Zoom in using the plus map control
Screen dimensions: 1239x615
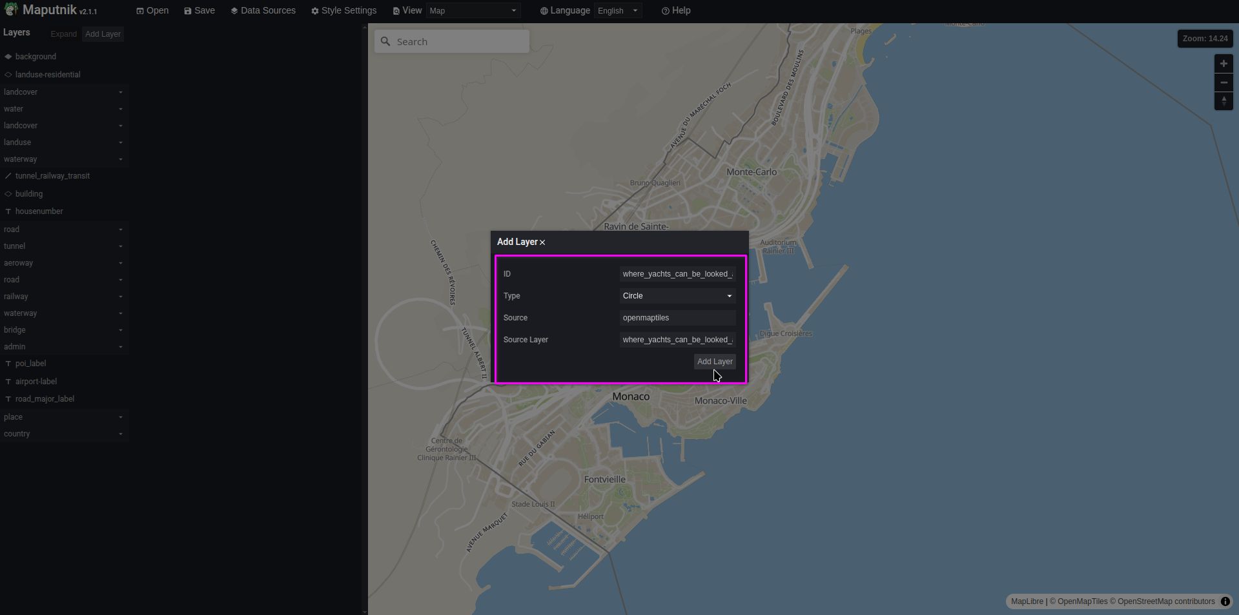coord(1224,64)
